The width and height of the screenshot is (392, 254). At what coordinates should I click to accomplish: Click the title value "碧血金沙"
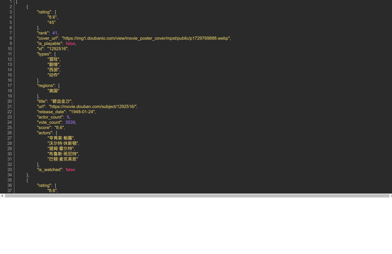click(x=61, y=101)
